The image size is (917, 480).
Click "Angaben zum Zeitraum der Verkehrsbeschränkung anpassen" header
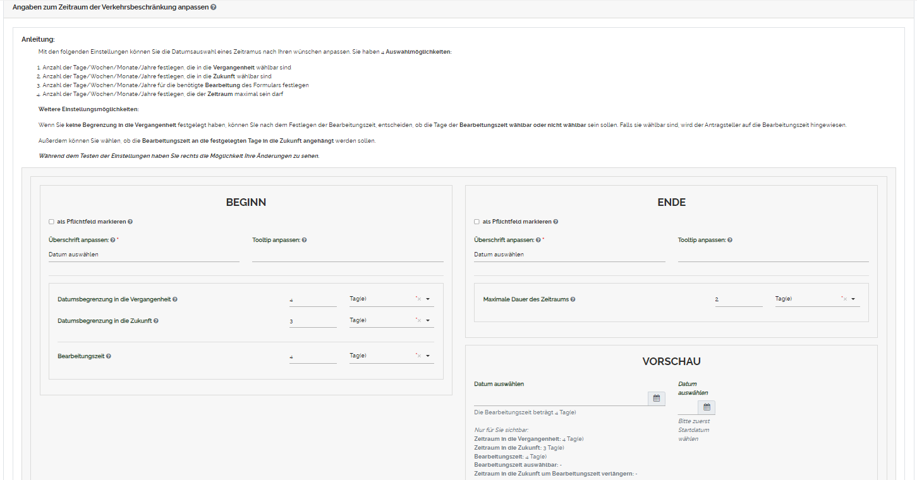[x=106, y=7]
